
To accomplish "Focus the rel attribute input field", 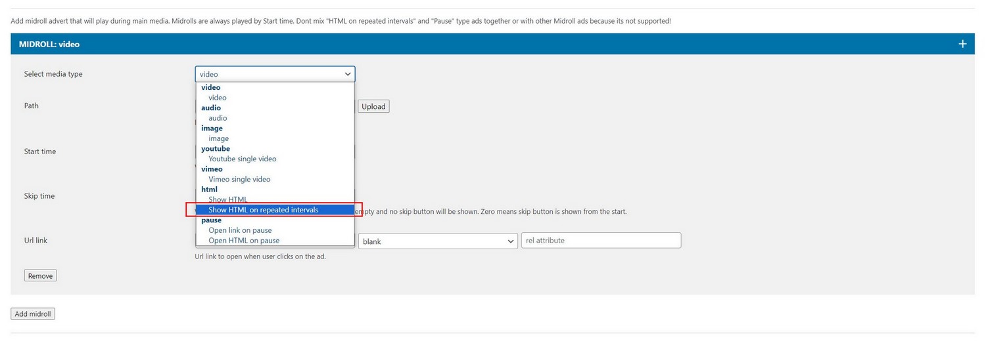I will pos(601,241).
